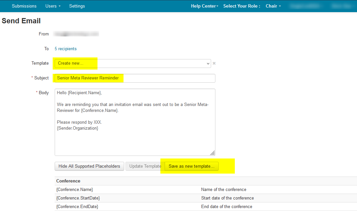
Task: Click the Update Template button
Action: [x=145, y=166]
